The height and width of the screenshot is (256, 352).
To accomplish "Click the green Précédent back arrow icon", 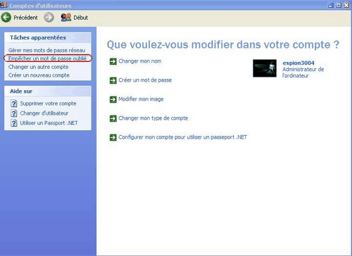I will [6, 18].
